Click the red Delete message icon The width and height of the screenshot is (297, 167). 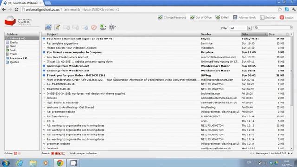click(x=94, y=27)
